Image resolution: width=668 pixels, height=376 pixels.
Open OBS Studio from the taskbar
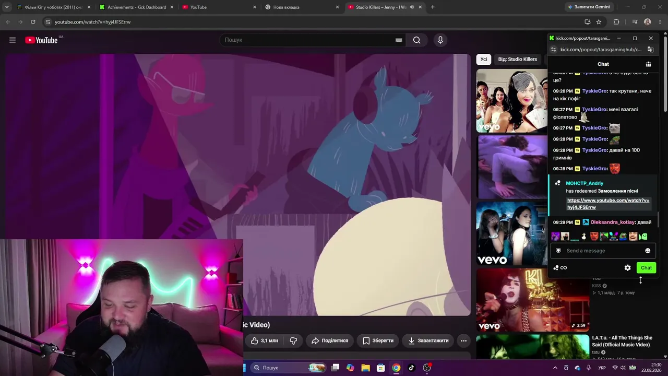click(x=427, y=368)
